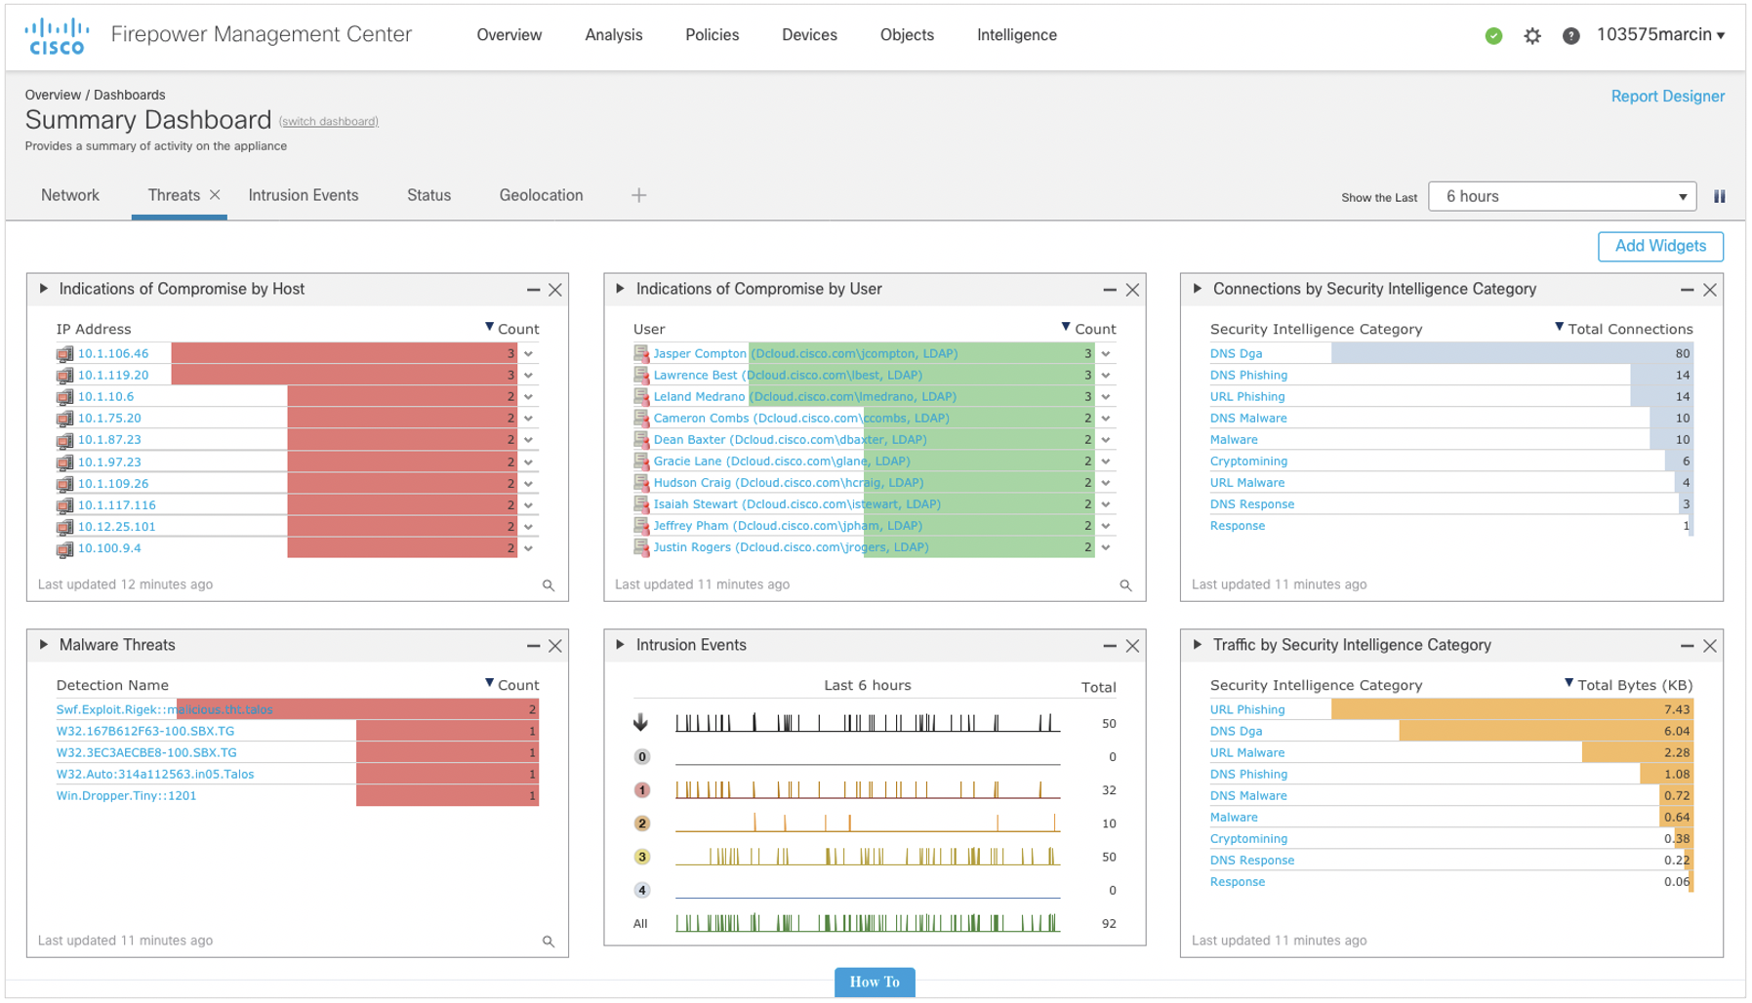Open the help question mark icon
This screenshot has height=1003, width=1752.
[1570, 36]
